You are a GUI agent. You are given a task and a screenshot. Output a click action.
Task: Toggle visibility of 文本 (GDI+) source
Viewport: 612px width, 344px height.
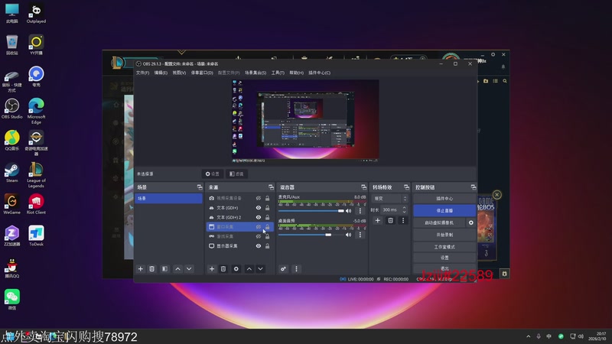pyautogui.click(x=259, y=208)
